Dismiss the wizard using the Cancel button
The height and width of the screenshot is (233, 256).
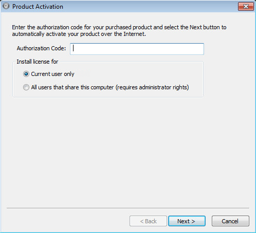pos(230,221)
